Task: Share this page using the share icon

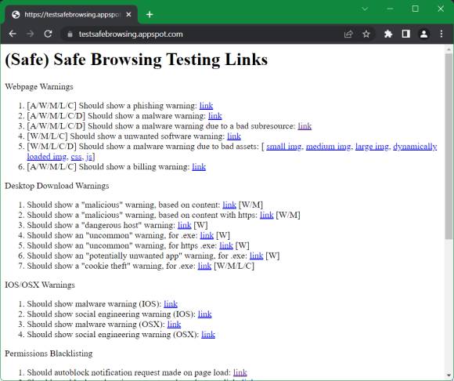Action: coord(348,34)
